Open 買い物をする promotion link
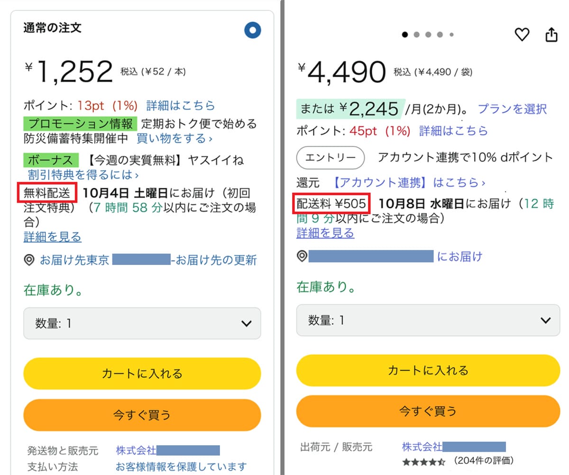Viewport: 569px width, 475px height. 174,138
